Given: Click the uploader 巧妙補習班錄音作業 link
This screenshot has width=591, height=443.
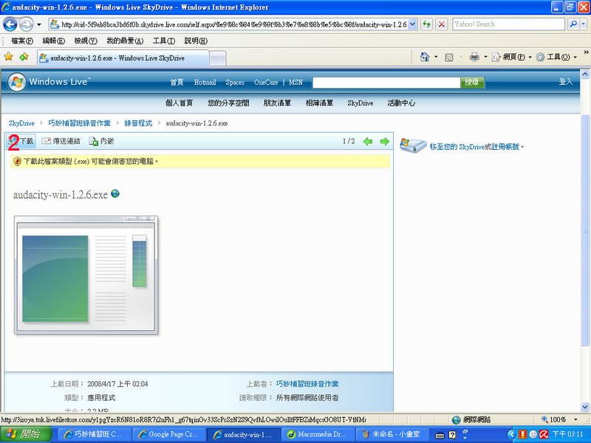Looking at the screenshot, I should (307, 384).
